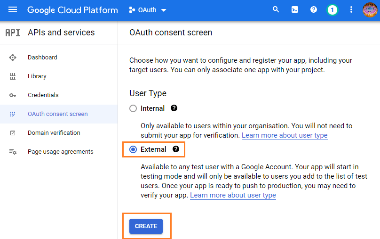Click the OAuth consent screen page title
The width and height of the screenshot is (380, 239).
tap(171, 33)
